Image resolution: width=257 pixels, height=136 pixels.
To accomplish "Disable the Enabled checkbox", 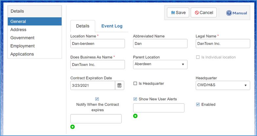I will (198, 105).
